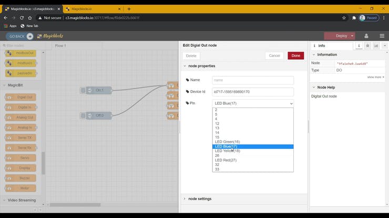Select the Serial TX palette node
This screenshot has width=389, height=218.
click(x=21, y=138)
